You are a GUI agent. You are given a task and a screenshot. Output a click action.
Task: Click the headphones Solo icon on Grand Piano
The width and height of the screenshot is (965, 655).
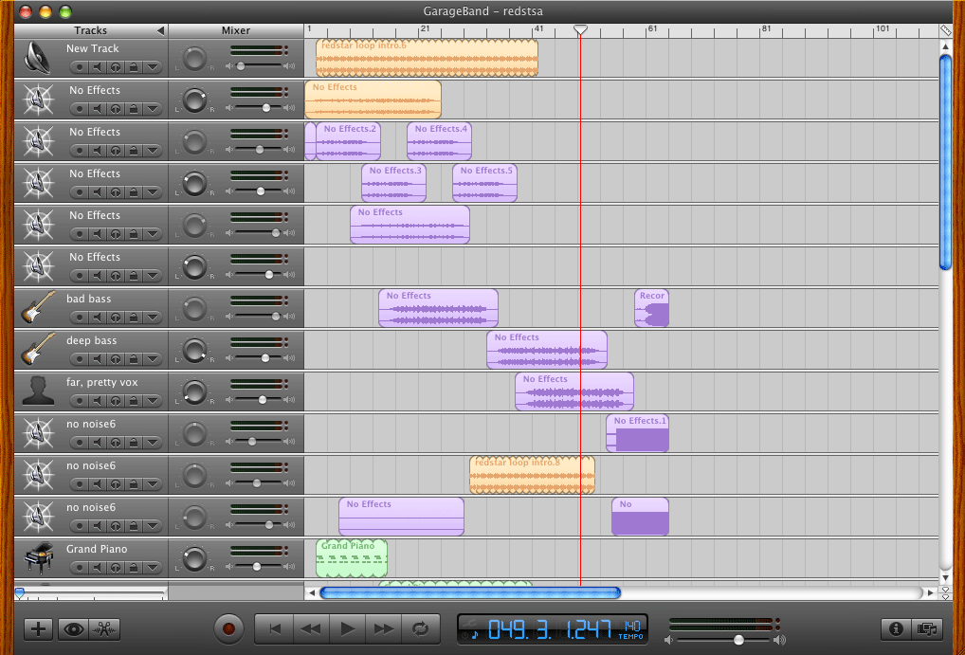116,568
